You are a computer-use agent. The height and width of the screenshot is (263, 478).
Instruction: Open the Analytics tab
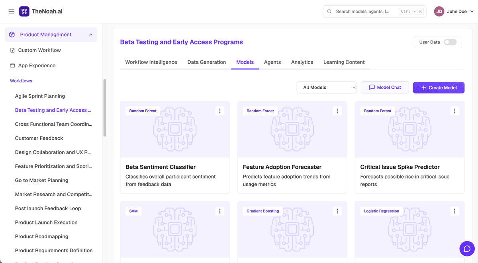(x=302, y=62)
